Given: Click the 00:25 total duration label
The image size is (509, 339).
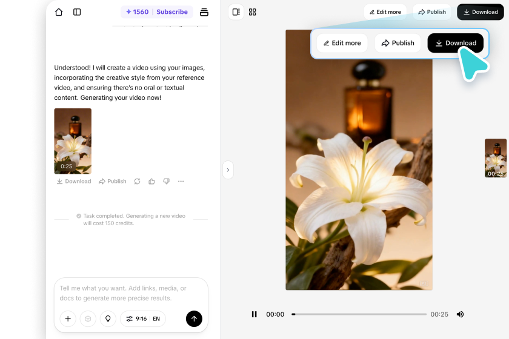Looking at the screenshot, I should [x=439, y=314].
